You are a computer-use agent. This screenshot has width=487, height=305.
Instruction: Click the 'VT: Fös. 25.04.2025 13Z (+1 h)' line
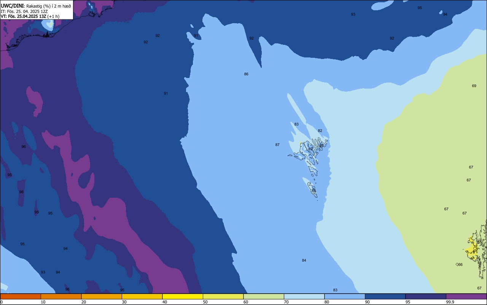pos(30,16)
